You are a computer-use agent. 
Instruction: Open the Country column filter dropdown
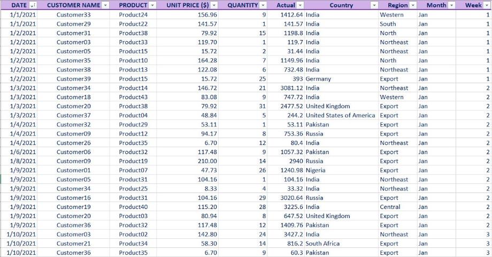tap(374, 5)
